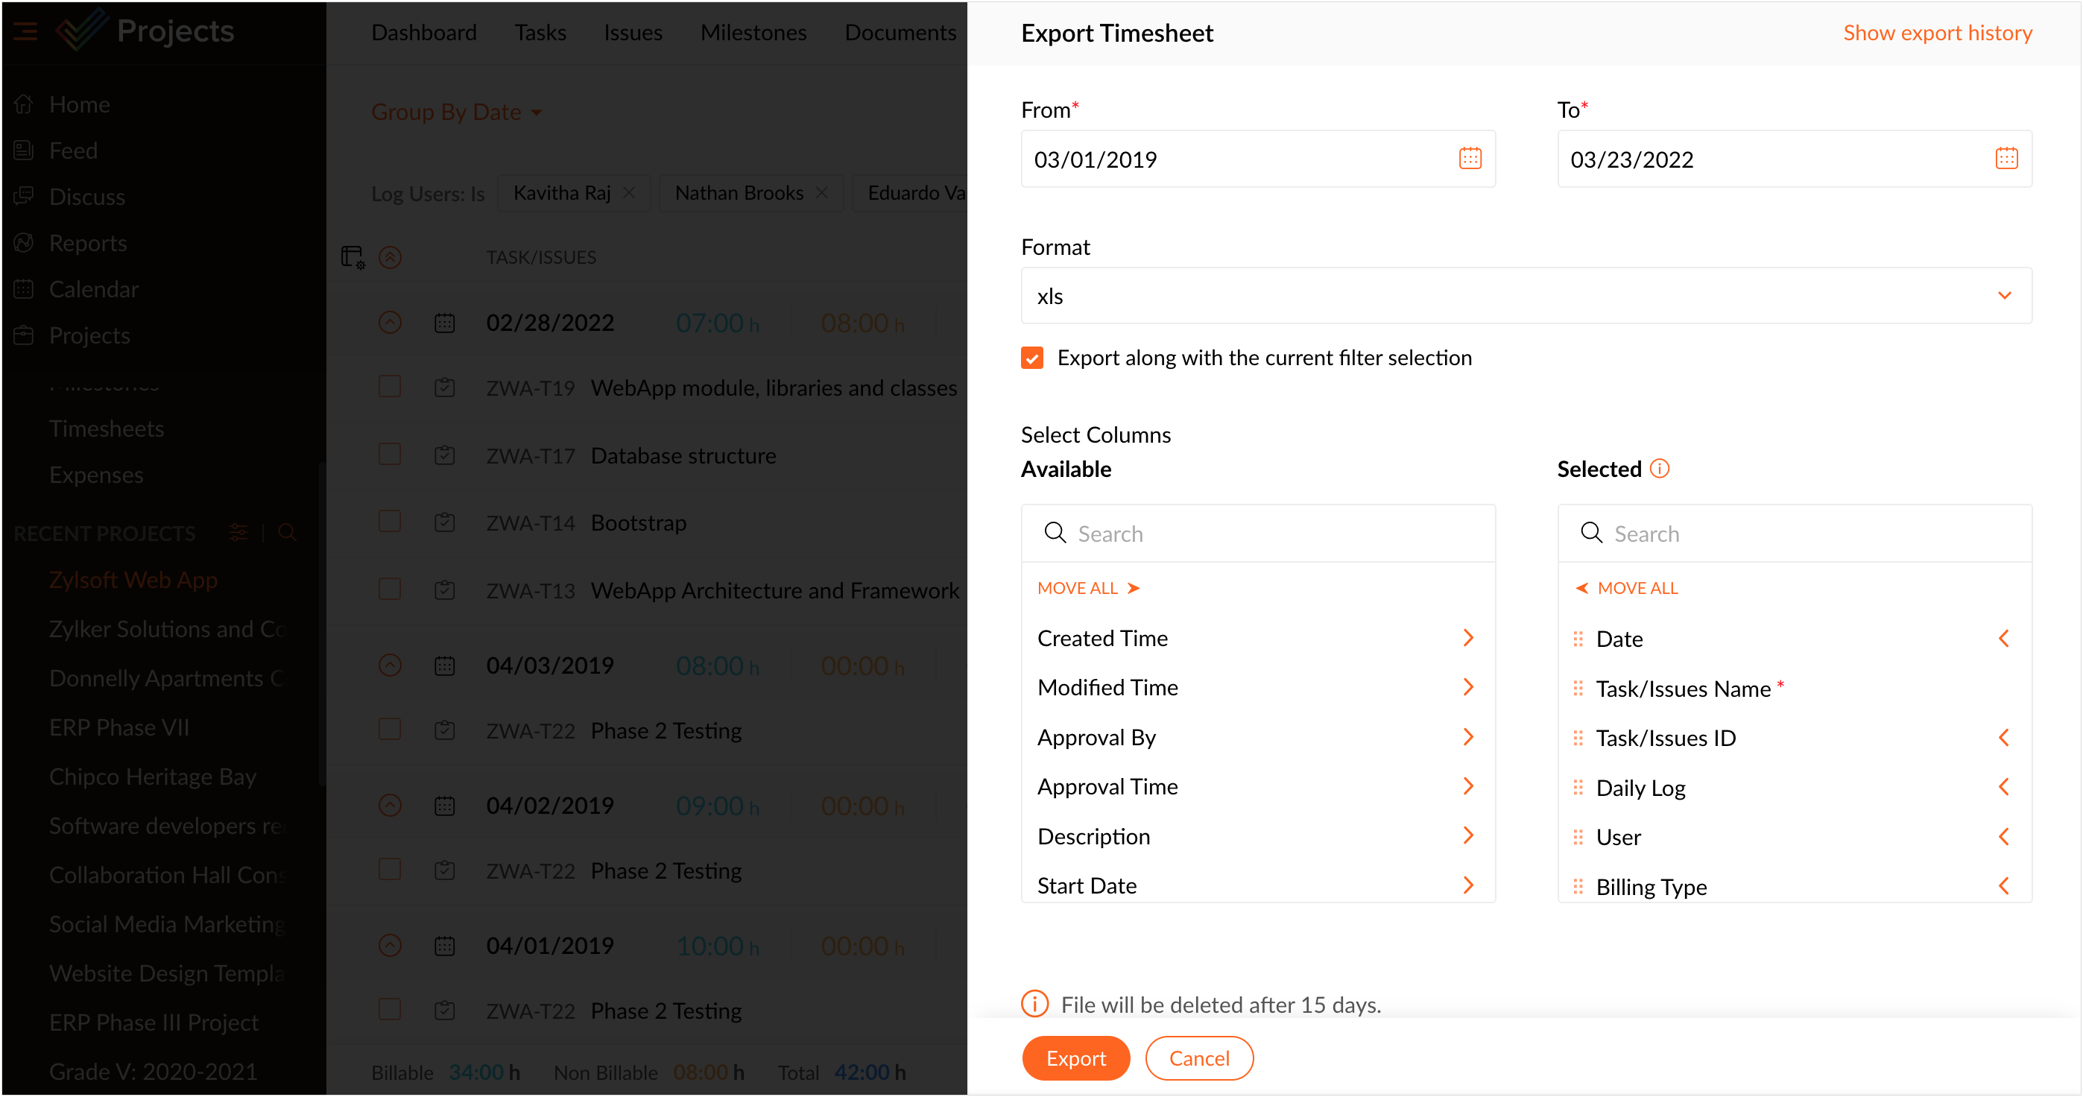Open the Zylsoft Web App project

pos(133,580)
